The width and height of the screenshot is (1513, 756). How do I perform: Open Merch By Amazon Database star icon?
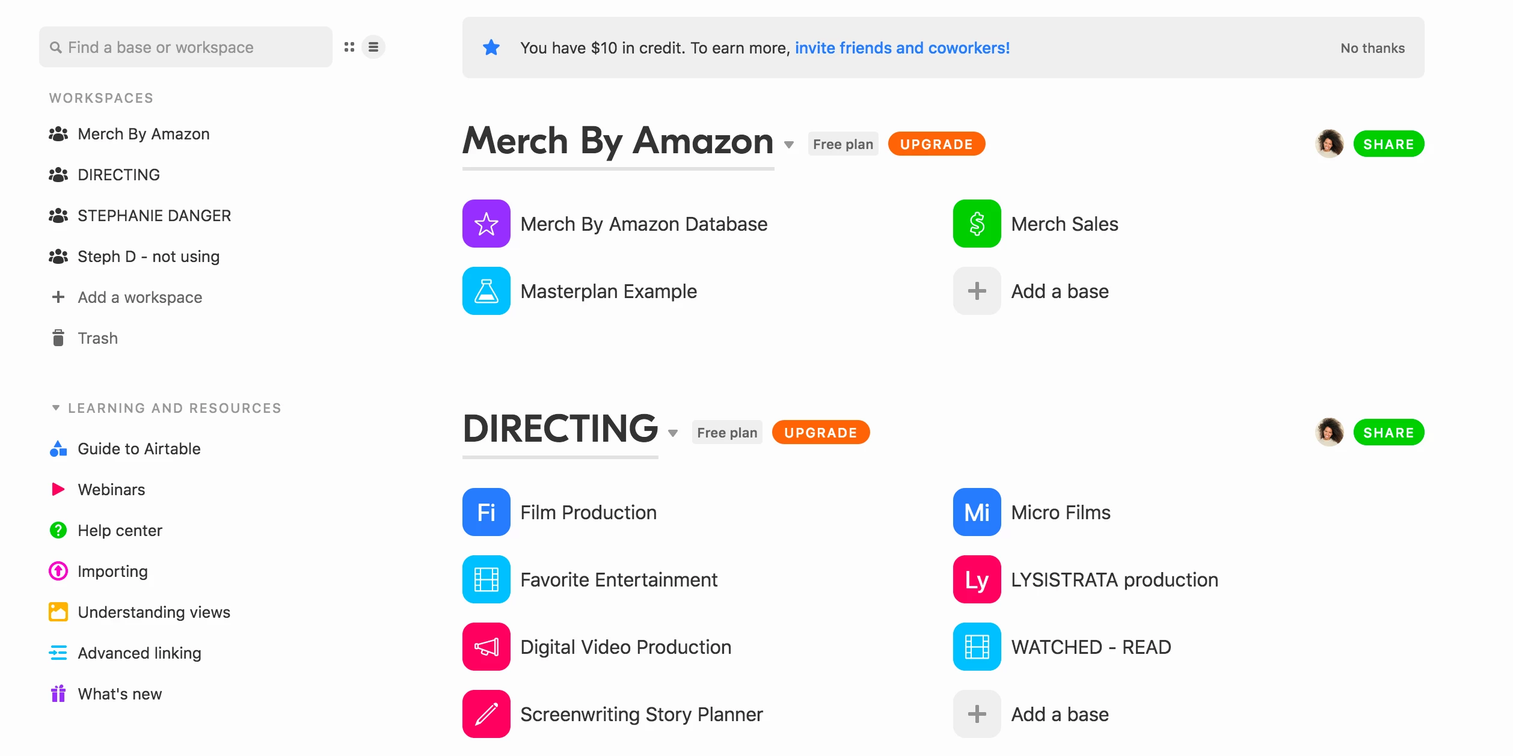tap(486, 224)
